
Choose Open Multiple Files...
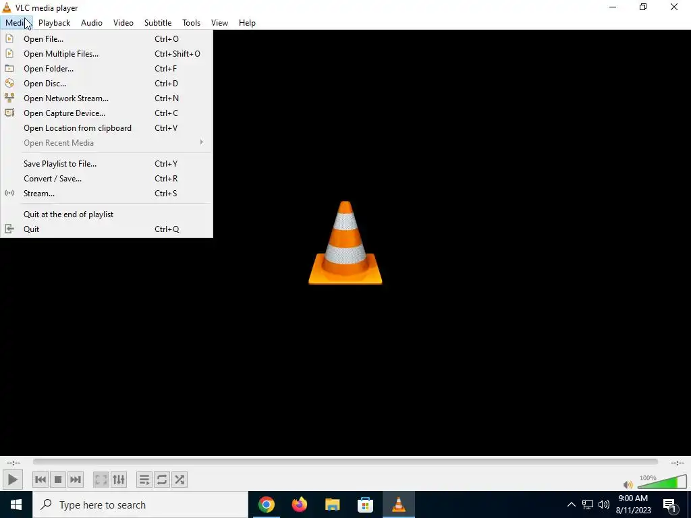coord(106,54)
